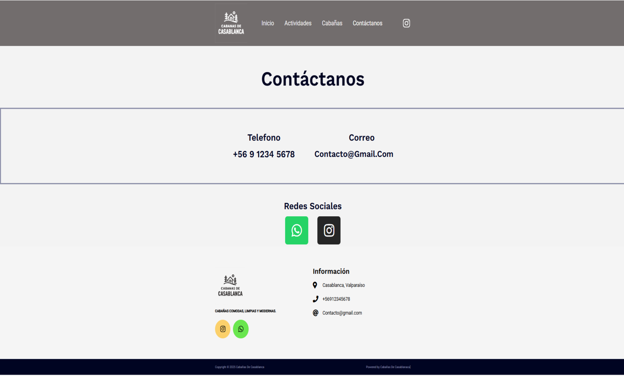Click the footer phone number +56912345678

coord(336,299)
